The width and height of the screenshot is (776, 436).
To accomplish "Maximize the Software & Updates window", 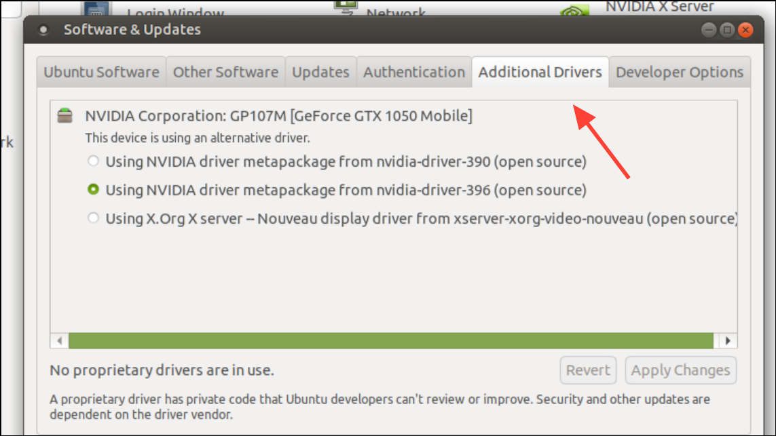I will coord(727,30).
